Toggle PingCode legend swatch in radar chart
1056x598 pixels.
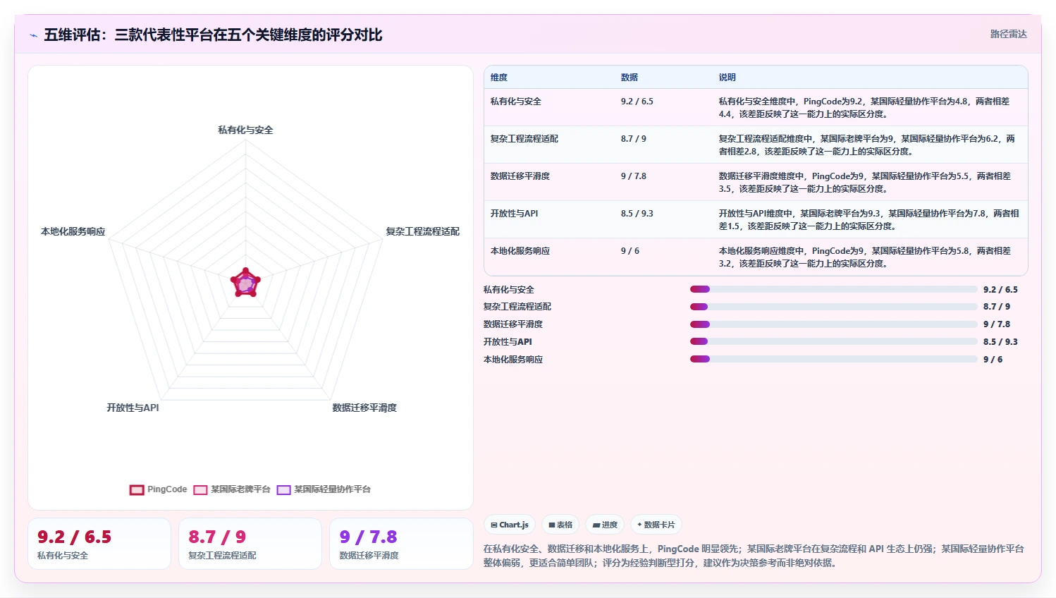click(x=137, y=489)
